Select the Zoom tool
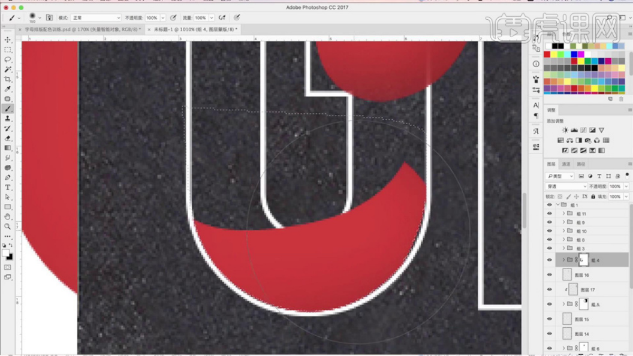 click(x=8, y=227)
